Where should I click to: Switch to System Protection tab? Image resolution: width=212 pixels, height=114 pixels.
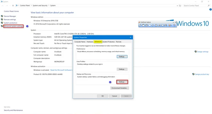[x=109, y=42]
